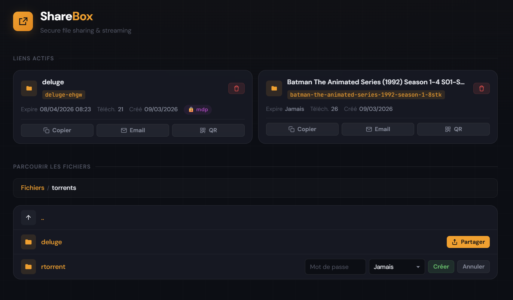
Task: Click the ShareBox title text
Action: [x=67, y=16]
